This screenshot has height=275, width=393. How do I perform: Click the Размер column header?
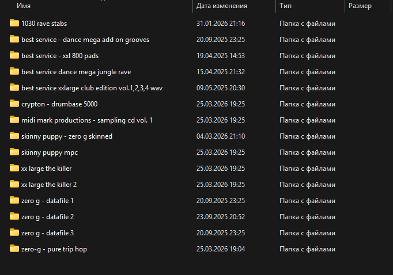pyautogui.click(x=360, y=6)
